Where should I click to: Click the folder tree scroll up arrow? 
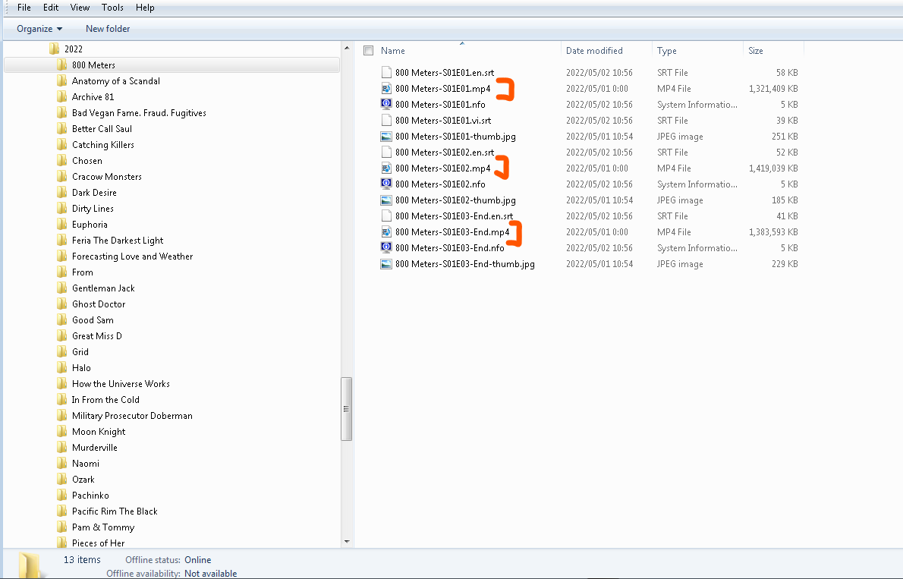tap(347, 48)
